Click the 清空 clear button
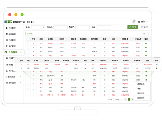Image resolution: width=162 pixels, height=121 pixels. [145, 27]
